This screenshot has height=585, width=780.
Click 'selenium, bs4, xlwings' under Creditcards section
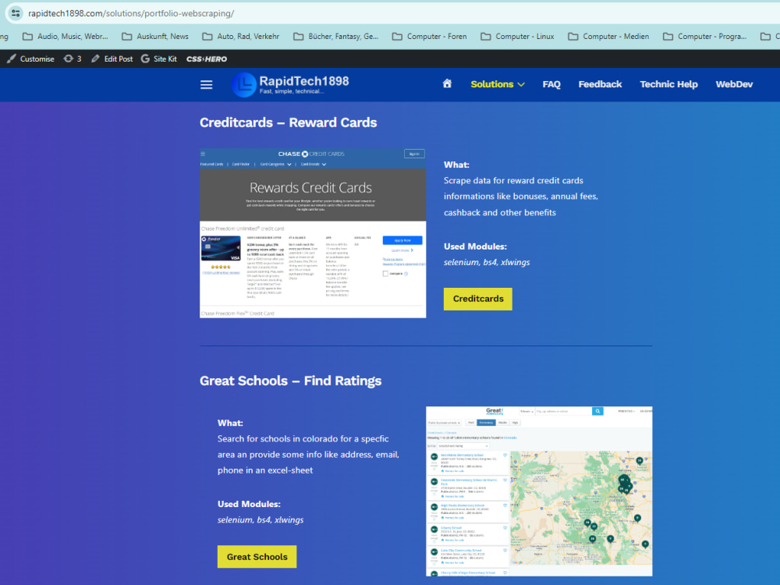[487, 262]
